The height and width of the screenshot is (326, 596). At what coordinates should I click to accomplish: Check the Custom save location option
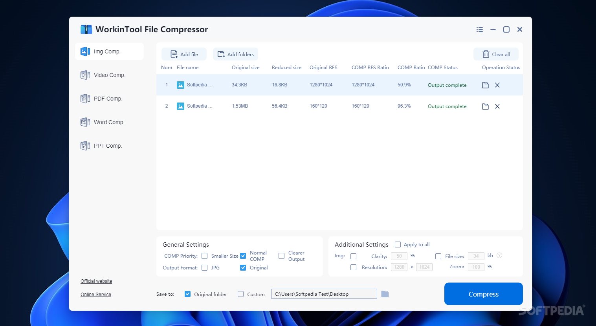[240, 294]
